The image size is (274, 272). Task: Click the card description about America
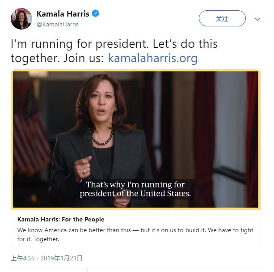pyautogui.click(x=135, y=230)
